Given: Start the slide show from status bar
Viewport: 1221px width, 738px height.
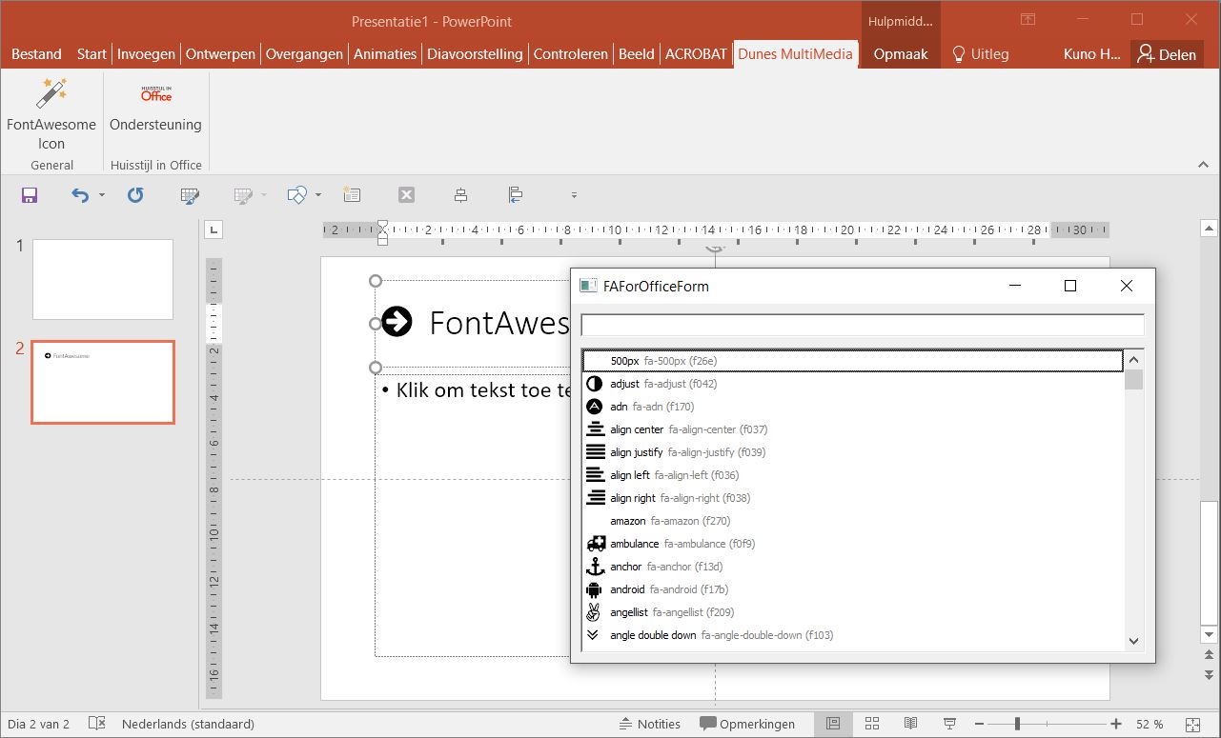Looking at the screenshot, I should [x=949, y=724].
